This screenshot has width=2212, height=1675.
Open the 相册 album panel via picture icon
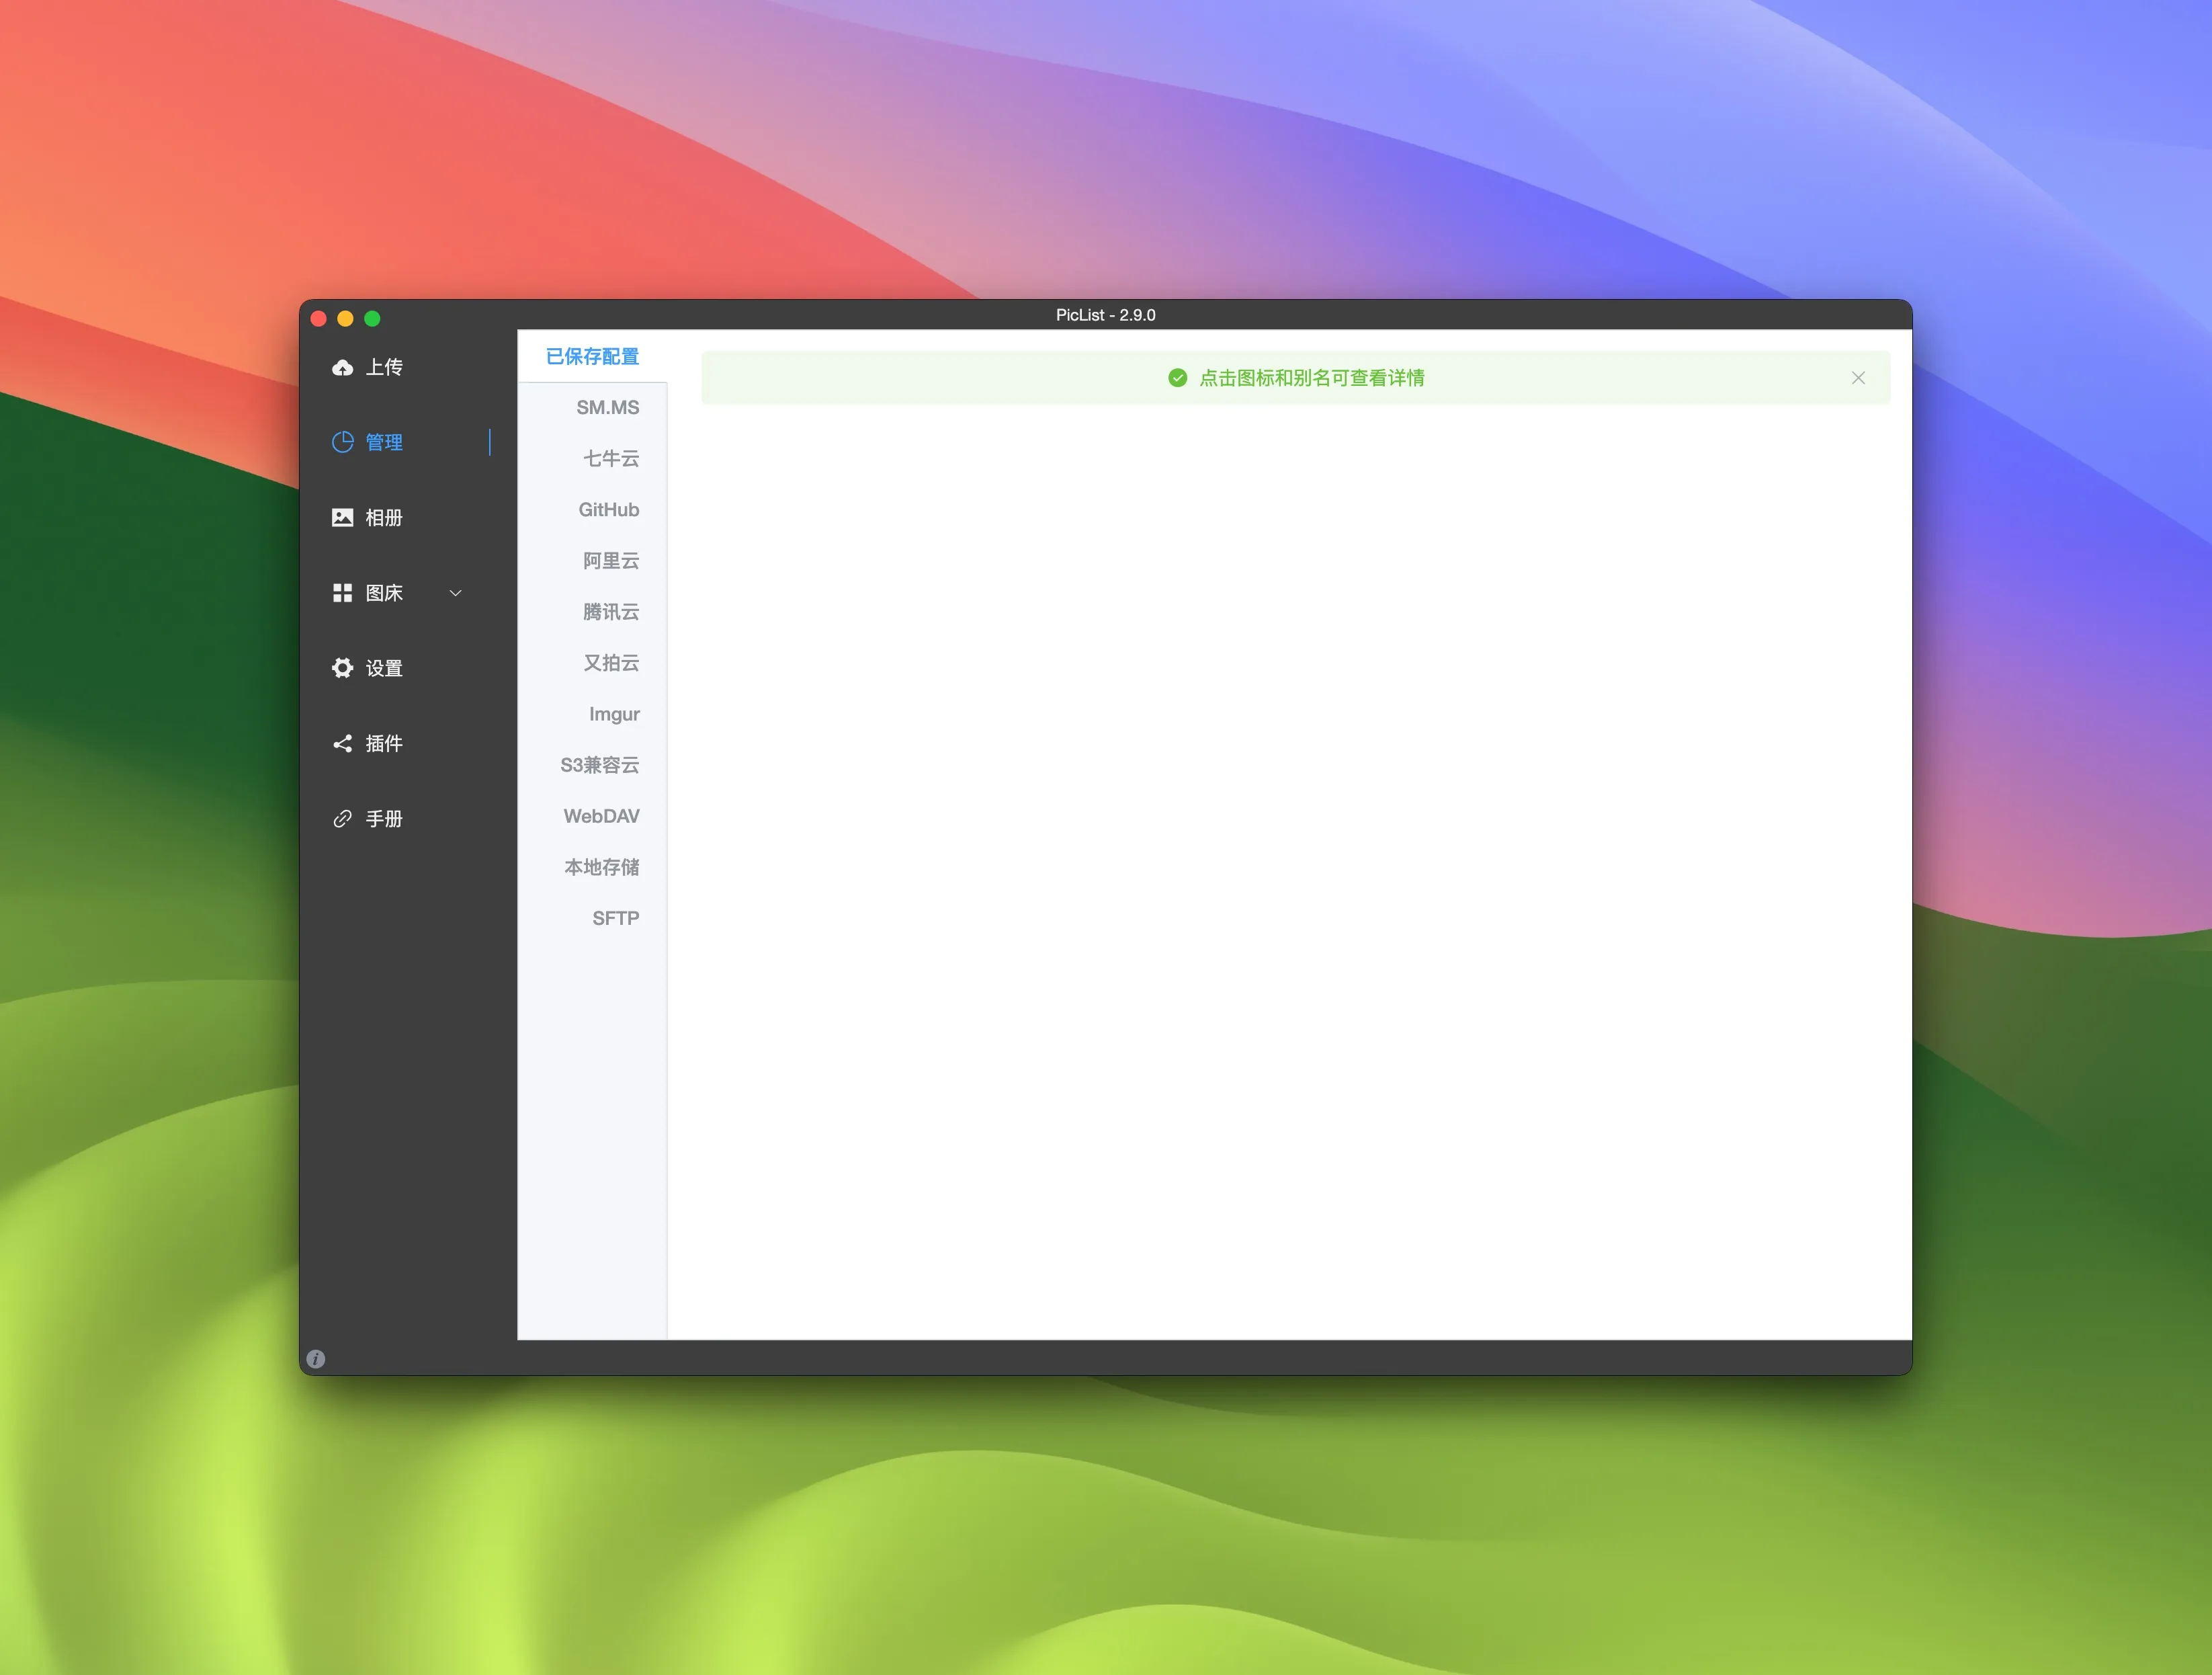click(x=342, y=518)
